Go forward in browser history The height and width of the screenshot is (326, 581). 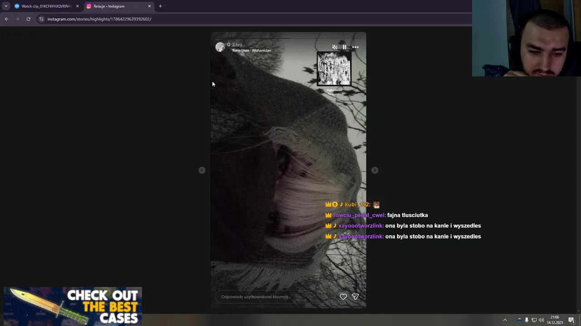[x=17, y=19]
